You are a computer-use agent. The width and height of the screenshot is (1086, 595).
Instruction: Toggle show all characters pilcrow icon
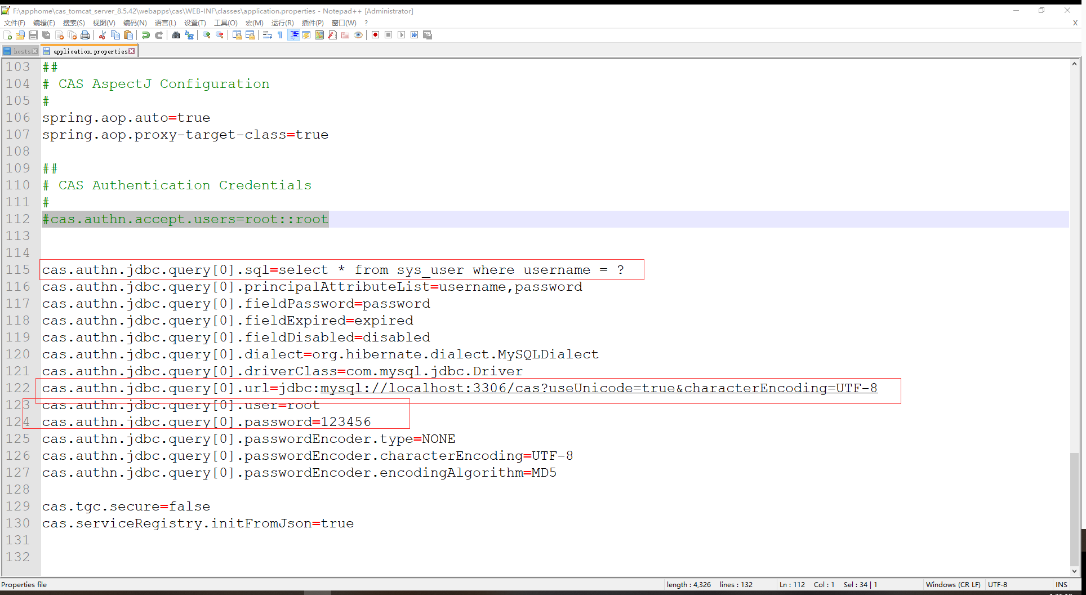281,35
